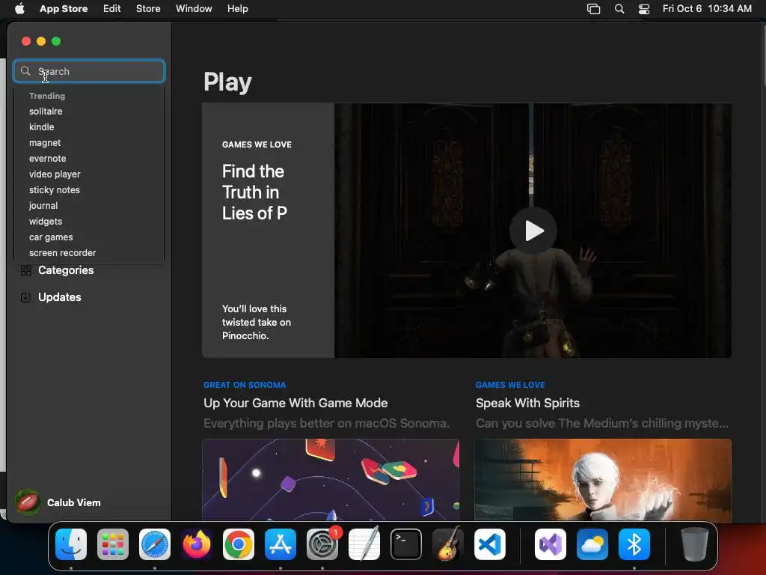Screen dimensions: 766x575
Task: Select trending search 'car games'
Action: point(51,237)
